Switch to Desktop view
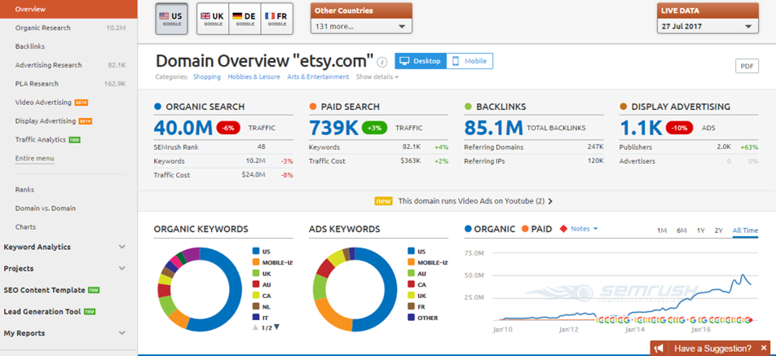 click(x=420, y=61)
